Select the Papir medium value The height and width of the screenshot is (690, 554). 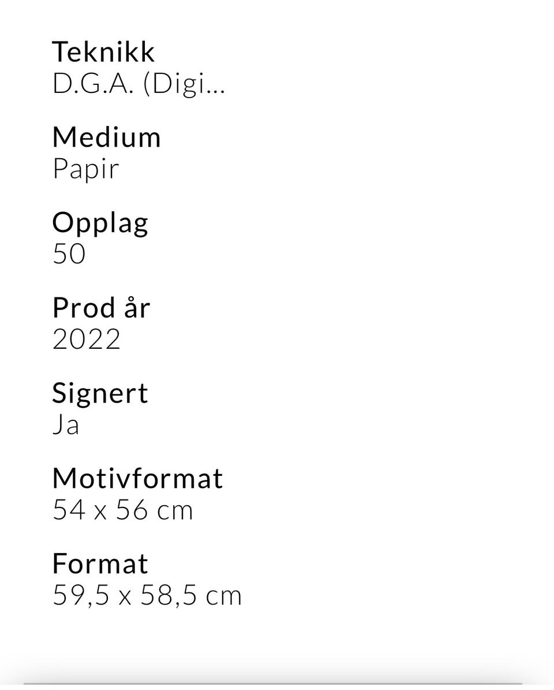coord(86,169)
